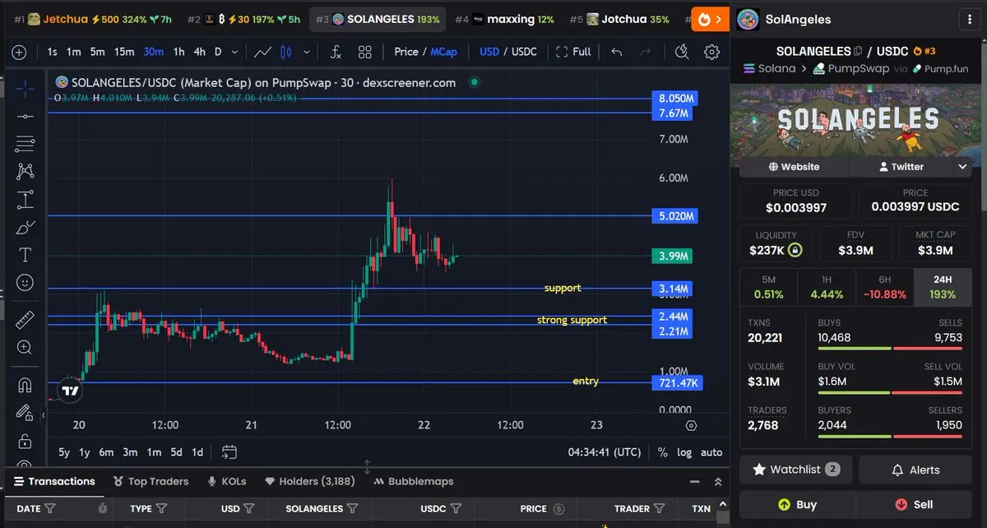This screenshot has height=528, width=987.
Task: Open the go to date calendar icon
Action: [229, 452]
